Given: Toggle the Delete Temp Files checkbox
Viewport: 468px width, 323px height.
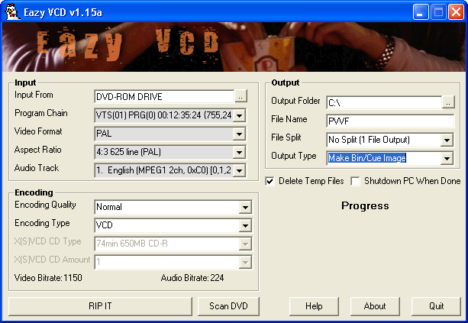Looking at the screenshot, I should point(270,181).
